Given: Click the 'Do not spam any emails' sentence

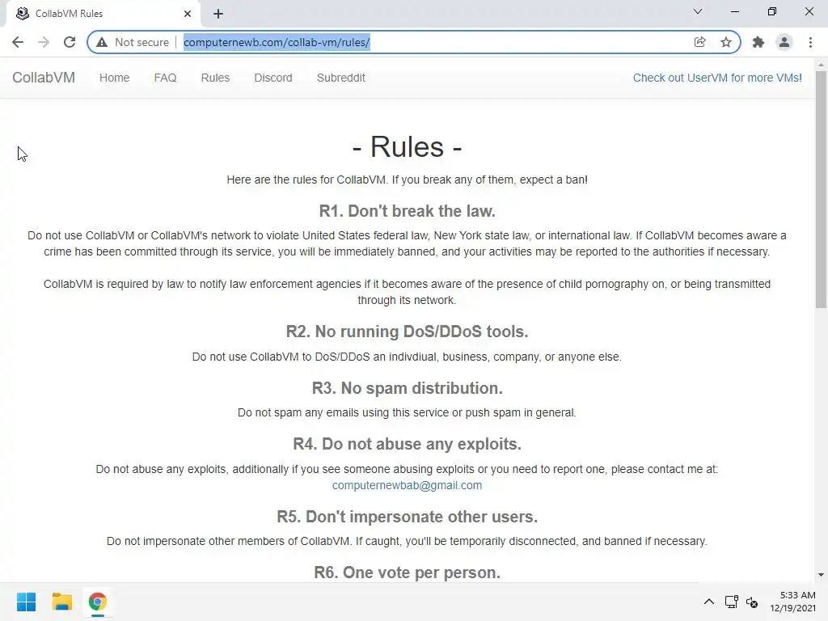Looking at the screenshot, I should (408, 412).
